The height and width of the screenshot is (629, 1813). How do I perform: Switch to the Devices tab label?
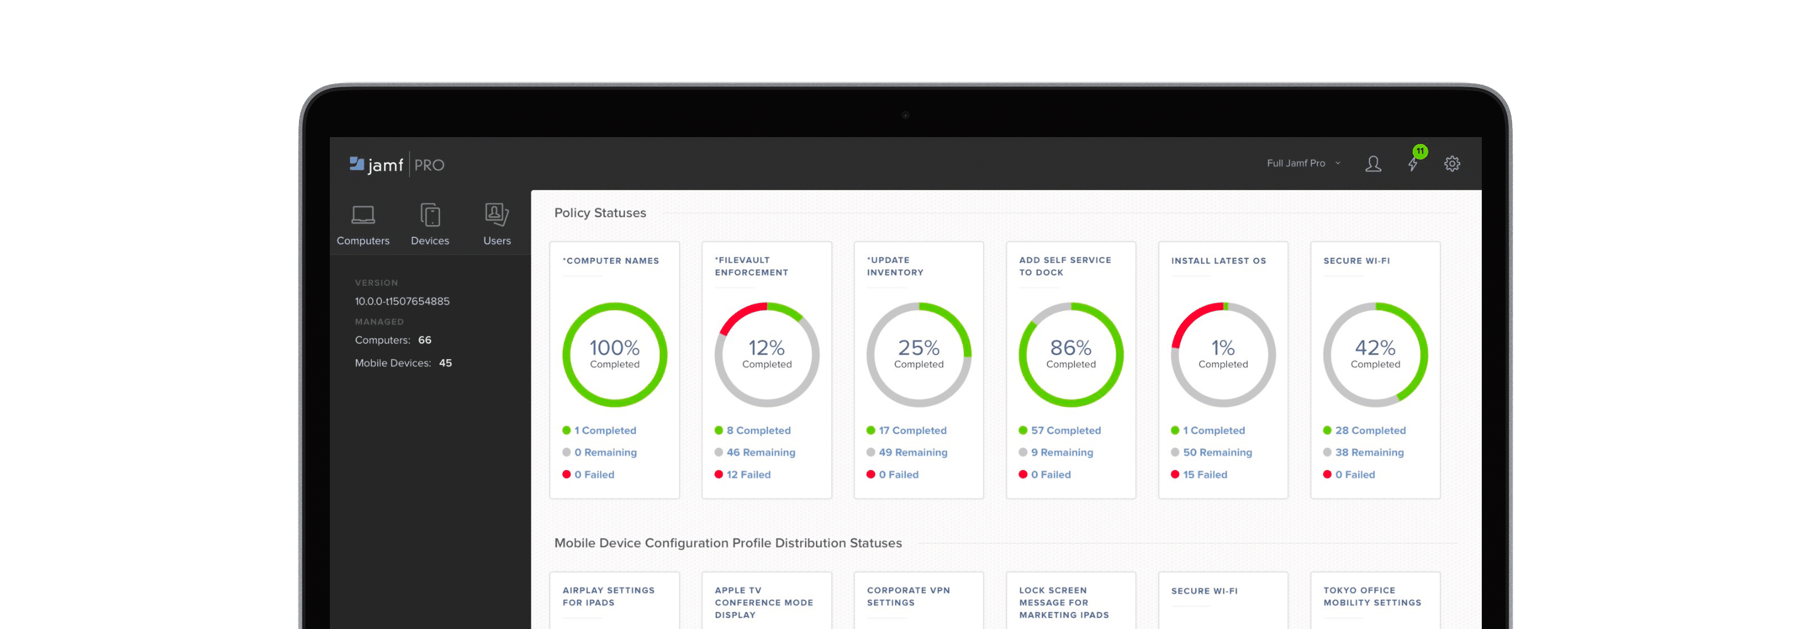click(430, 241)
